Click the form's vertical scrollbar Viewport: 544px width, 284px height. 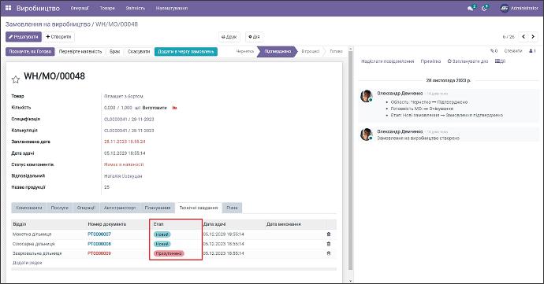(x=350, y=160)
